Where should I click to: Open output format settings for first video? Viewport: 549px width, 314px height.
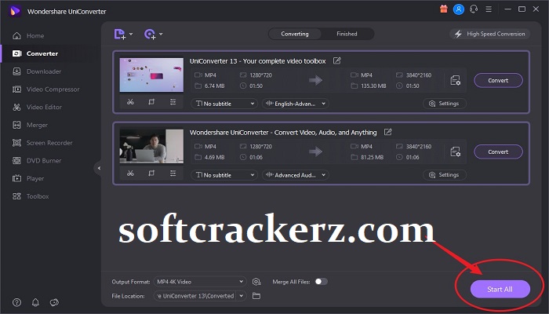pos(455,80)
